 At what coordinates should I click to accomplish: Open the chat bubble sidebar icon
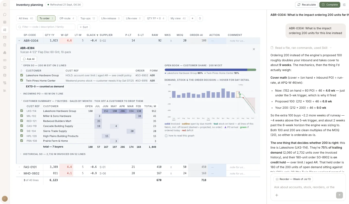click(5, 15)
